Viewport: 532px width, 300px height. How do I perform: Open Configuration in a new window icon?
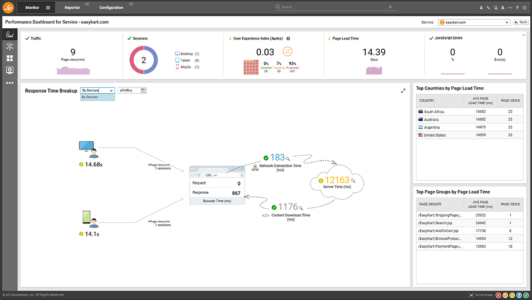click(131, 4)
